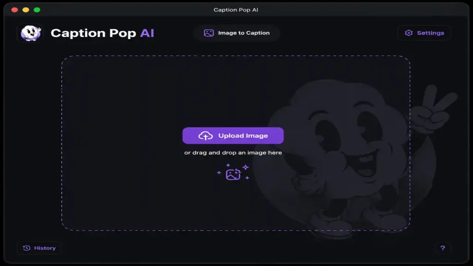The width and height of the screenshot is (473, 266).
Task: Minimize the window with the yellow button
Action: pos(26,10)
